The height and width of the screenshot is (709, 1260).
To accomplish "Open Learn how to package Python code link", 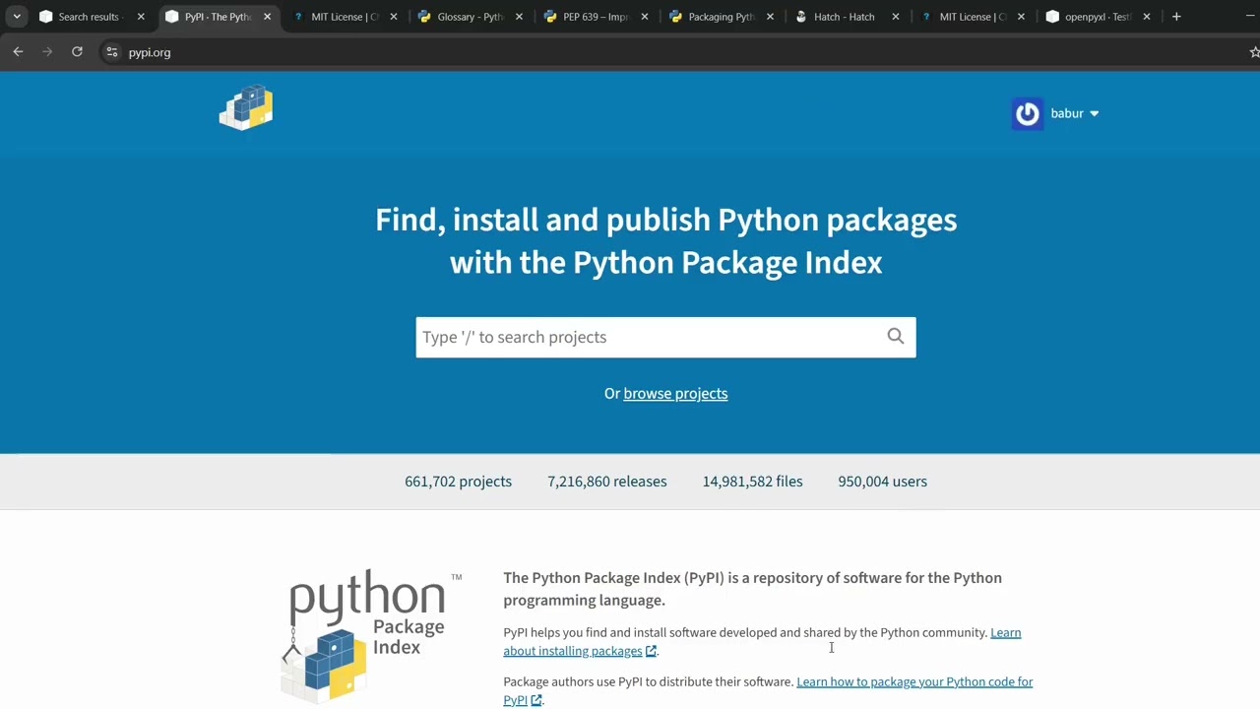I will (x=768, y=690).
